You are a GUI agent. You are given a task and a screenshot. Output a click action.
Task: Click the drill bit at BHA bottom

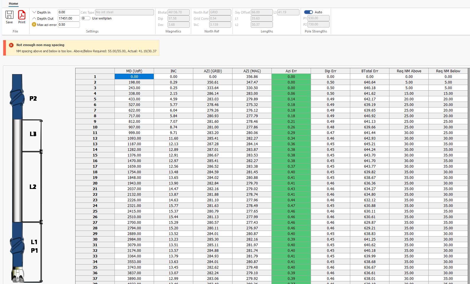pos(18,274)
